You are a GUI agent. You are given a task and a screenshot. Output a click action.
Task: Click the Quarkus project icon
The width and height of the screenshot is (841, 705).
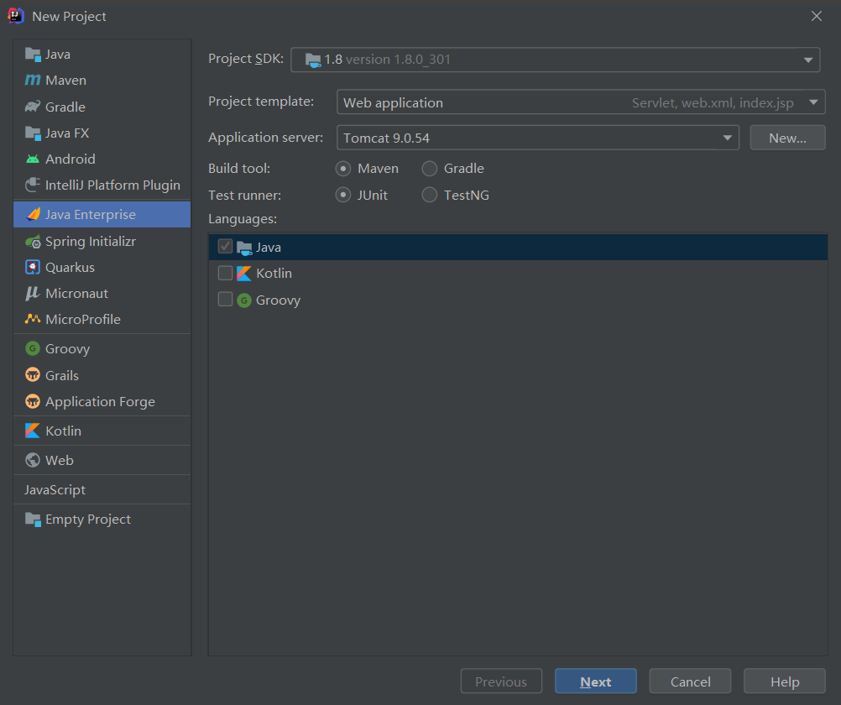pyautogui.click(x=33, y=268)
